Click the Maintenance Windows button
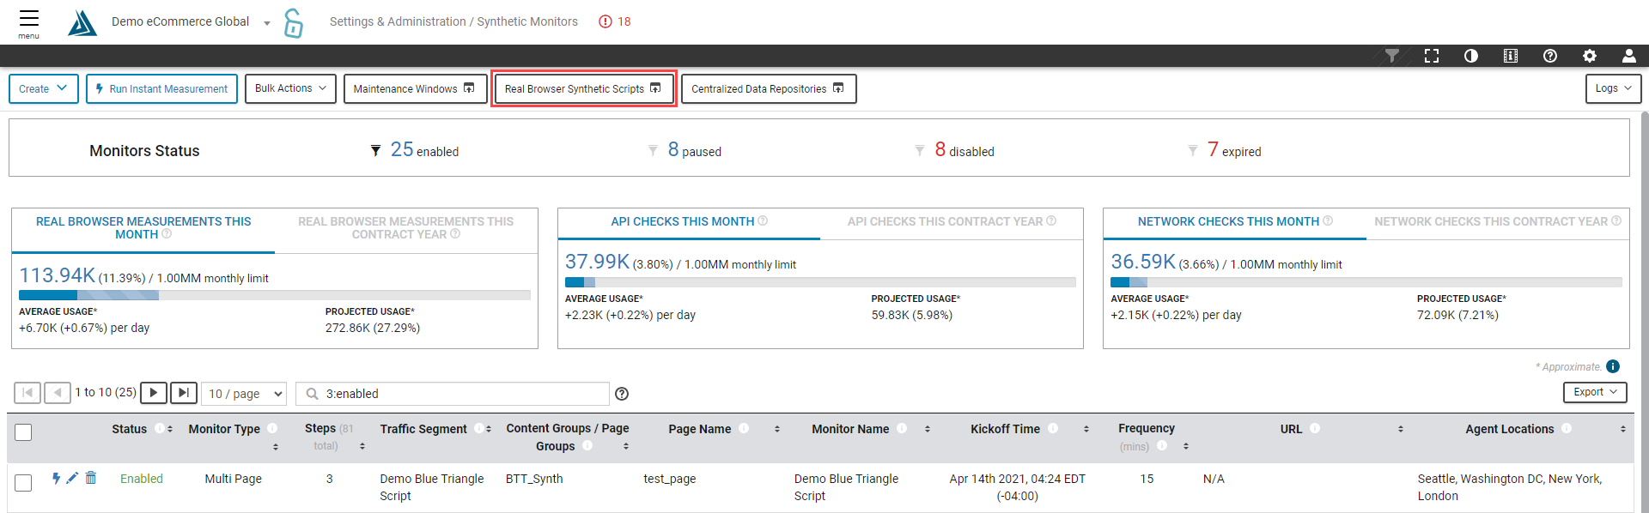 click(x=415, y=88)
